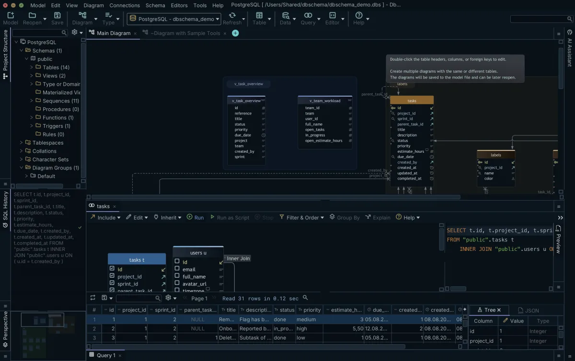Open the Perspective side panel
Image resolution: width=575 pixels, height=361 pixels.
5,329
